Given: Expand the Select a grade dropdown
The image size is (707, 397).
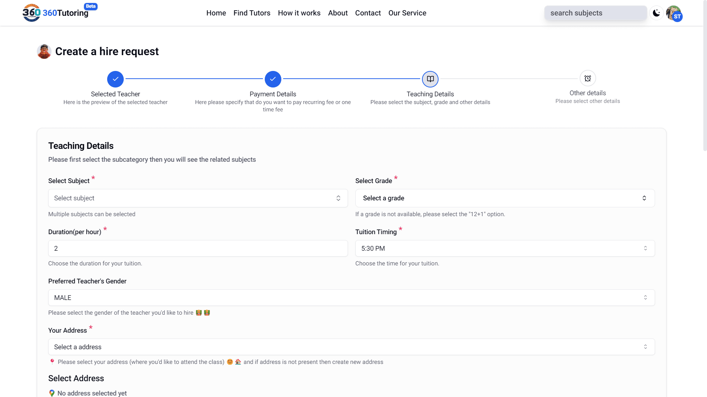Looking at the screenshot, I should click(505, 198).
